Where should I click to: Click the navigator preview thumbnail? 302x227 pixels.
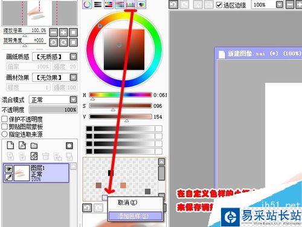[39, 13]
